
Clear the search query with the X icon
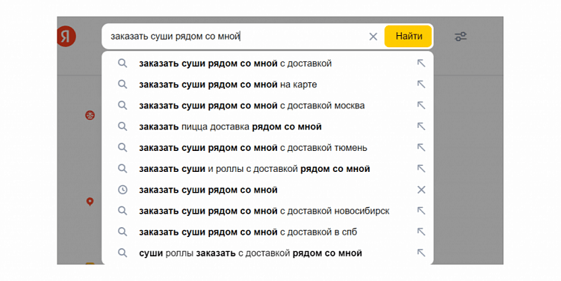pyautogui.click(x=374, y=37)
